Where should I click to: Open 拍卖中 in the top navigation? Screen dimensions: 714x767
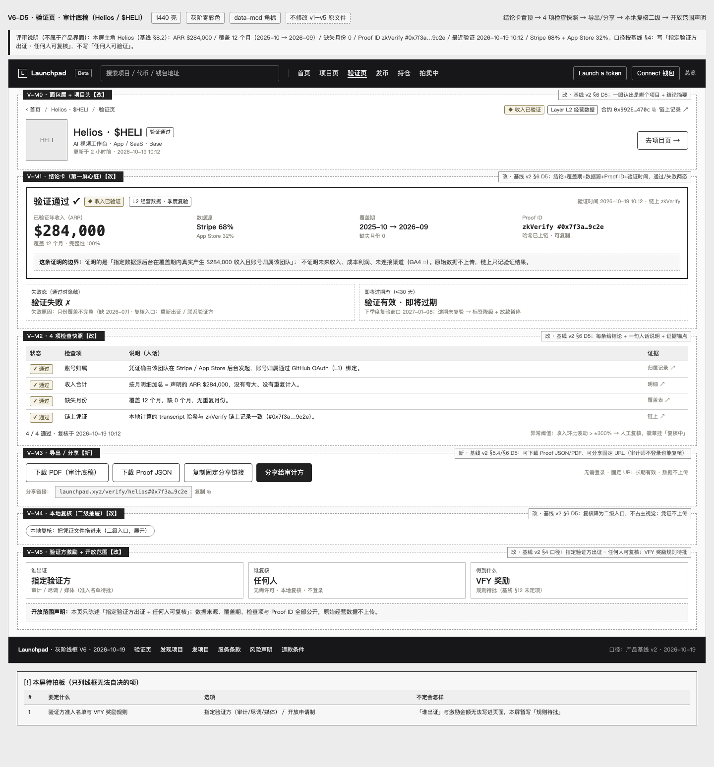pos(429,73)
